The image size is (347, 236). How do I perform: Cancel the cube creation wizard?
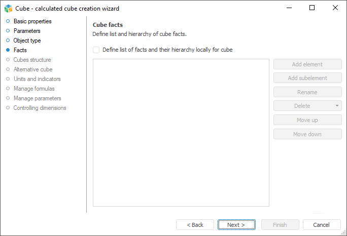[321, 225]
